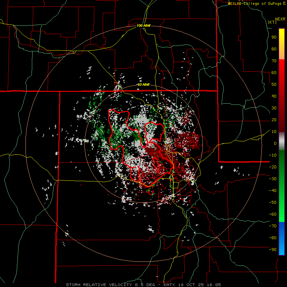
Task: Click the 20 knot scale label
Action: (274, 120)
